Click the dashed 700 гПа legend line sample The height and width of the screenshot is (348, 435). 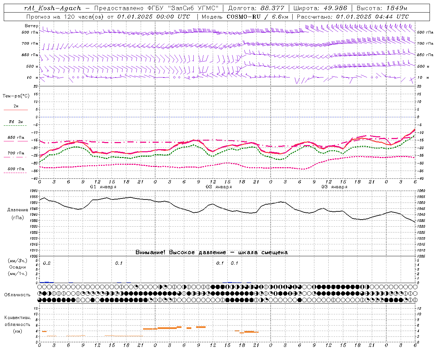(x=15, y=157)
